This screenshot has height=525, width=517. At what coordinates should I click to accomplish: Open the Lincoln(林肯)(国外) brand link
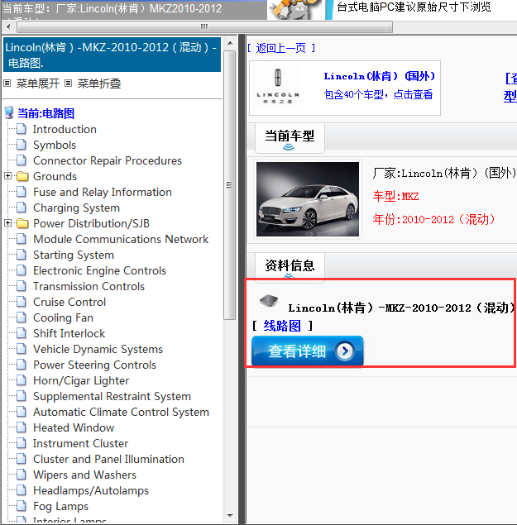[x=380, y=76]
